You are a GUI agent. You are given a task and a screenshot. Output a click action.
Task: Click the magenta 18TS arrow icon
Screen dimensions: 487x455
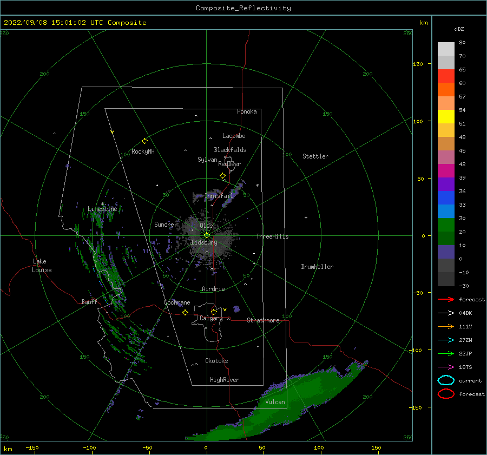click(x=446, y=367)
